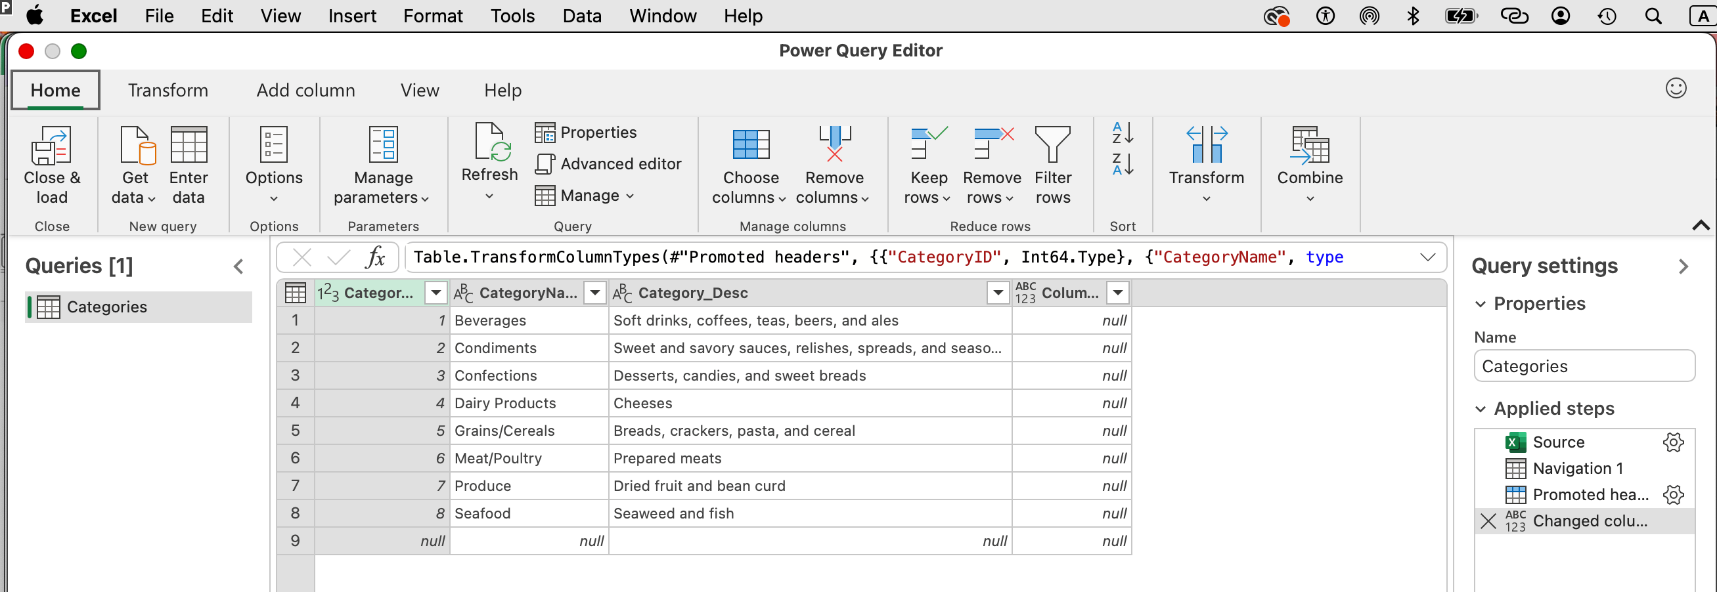Click the Keep rows icon
The image size is (1717, 592).
[929, 143]
